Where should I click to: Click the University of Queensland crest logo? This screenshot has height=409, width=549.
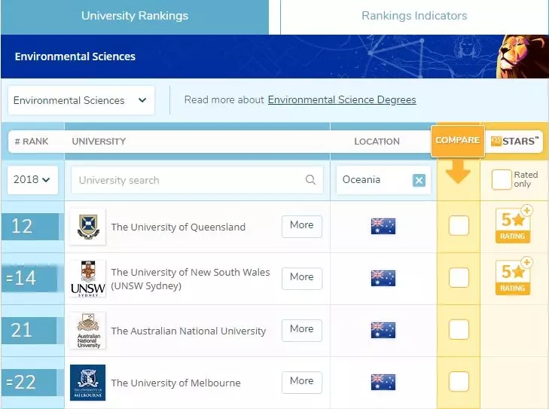(x=87, y=226)
